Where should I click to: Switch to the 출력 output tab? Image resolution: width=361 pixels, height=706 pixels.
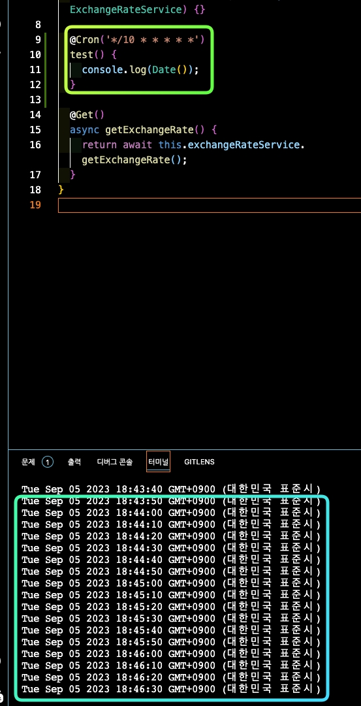[x=74, y=462]
